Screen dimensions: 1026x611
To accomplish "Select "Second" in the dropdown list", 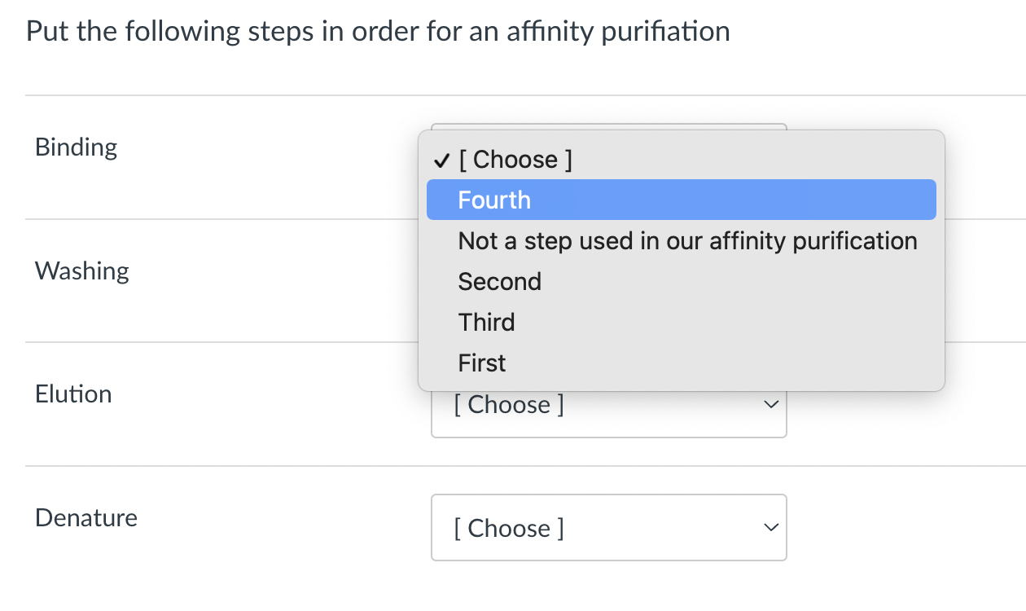I will [499, 281].
